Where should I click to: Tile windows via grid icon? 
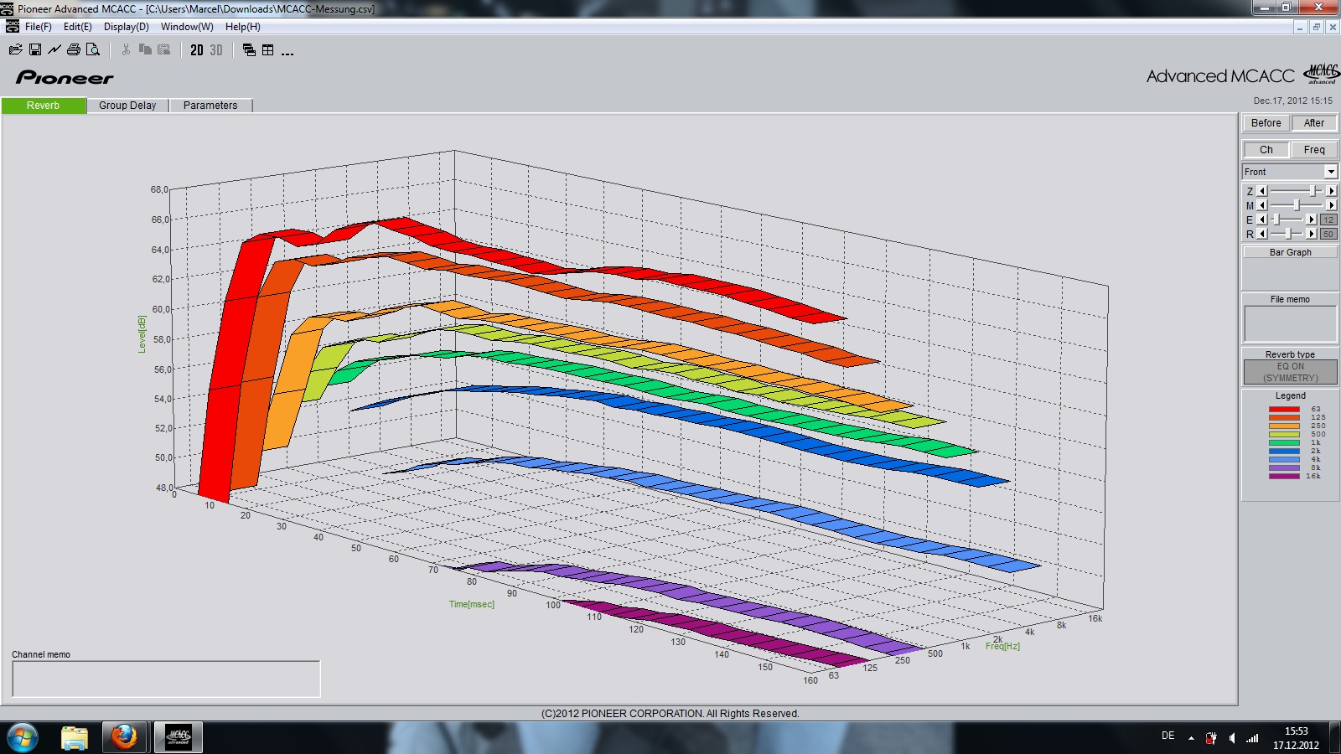(268, 50)
